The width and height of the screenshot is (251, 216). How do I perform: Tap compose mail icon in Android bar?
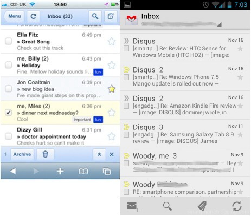point(133,207)
